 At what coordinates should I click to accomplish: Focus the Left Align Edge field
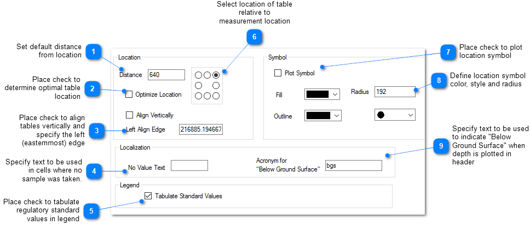click(200, 129)
